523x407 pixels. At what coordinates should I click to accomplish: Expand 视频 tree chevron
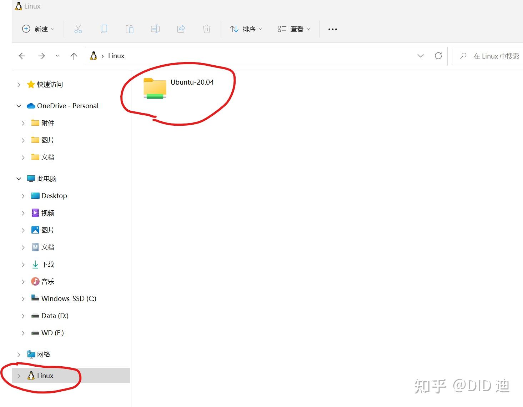pos(23,213)
